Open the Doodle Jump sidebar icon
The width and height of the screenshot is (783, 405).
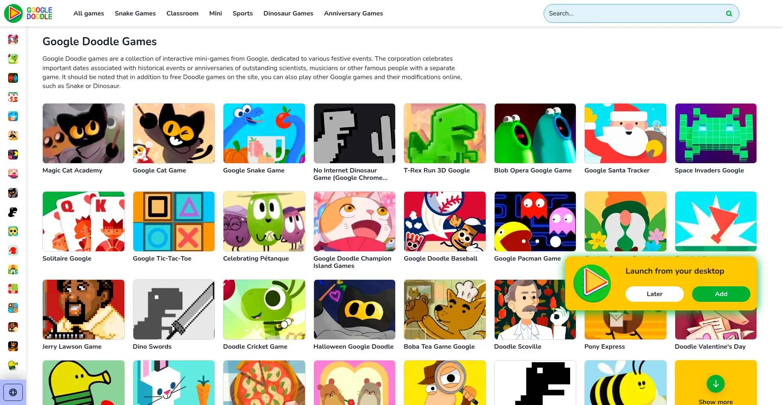(x=13, y=365)
